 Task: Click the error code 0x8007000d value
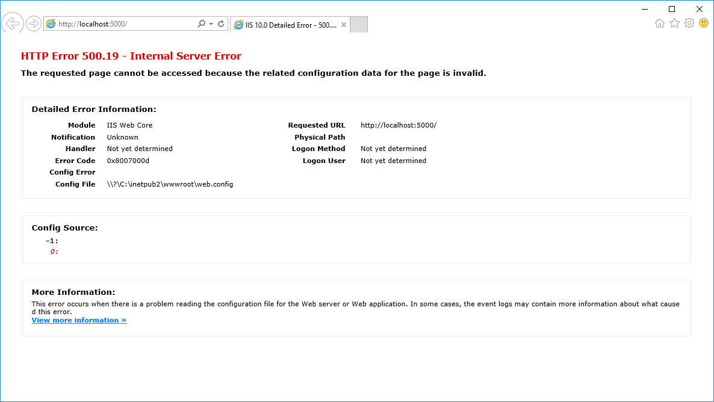[128, 161]
